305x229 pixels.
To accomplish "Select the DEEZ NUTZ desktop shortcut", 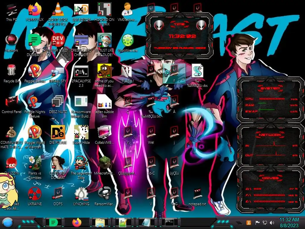I will (x=58, y=105).
